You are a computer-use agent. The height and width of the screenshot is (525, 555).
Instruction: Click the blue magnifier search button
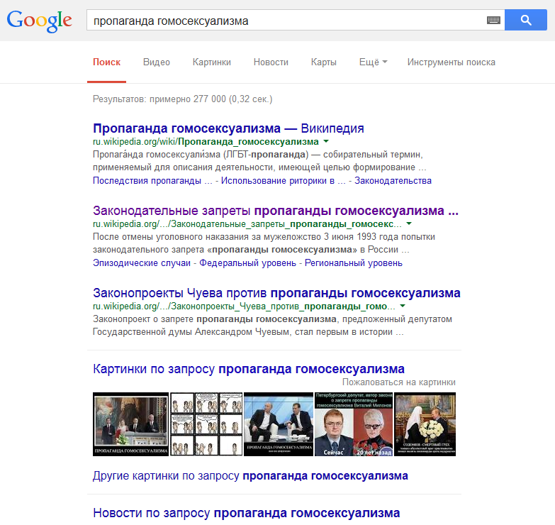click(526, 20)
